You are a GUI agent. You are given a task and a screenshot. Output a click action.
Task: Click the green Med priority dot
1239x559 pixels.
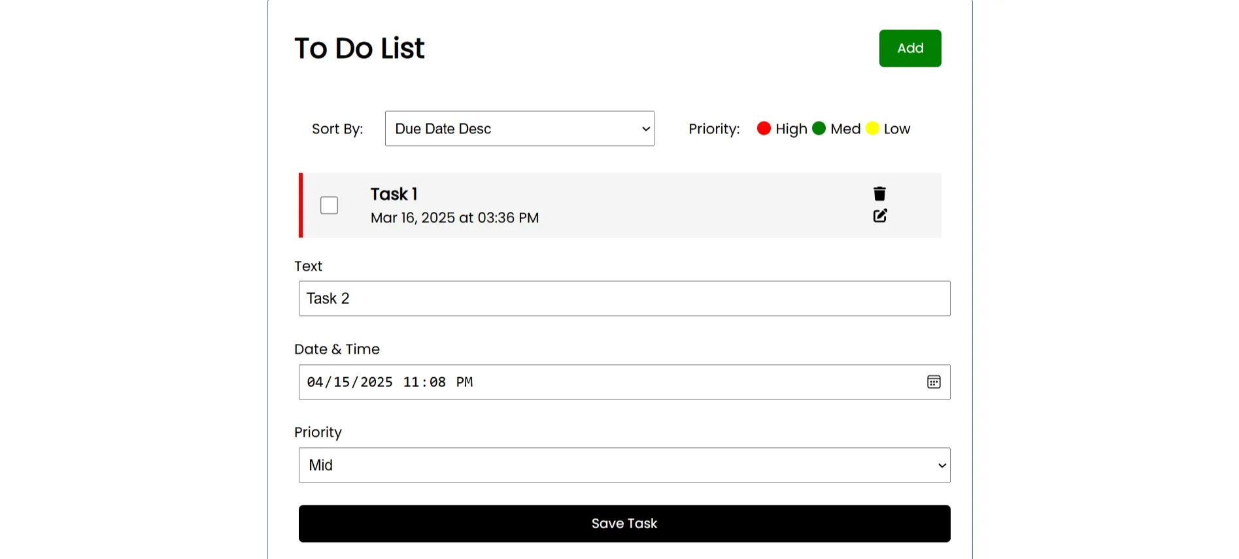[819, 128]
